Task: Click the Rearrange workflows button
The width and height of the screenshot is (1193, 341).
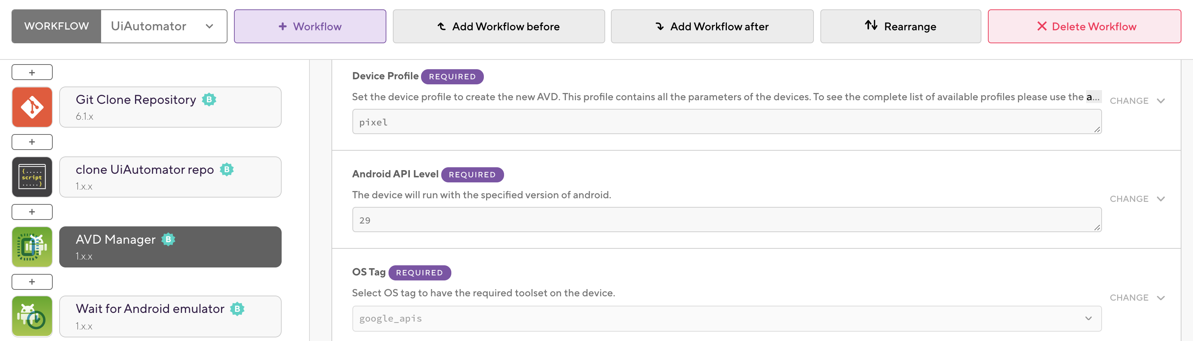Action: [x=900, y=26]
